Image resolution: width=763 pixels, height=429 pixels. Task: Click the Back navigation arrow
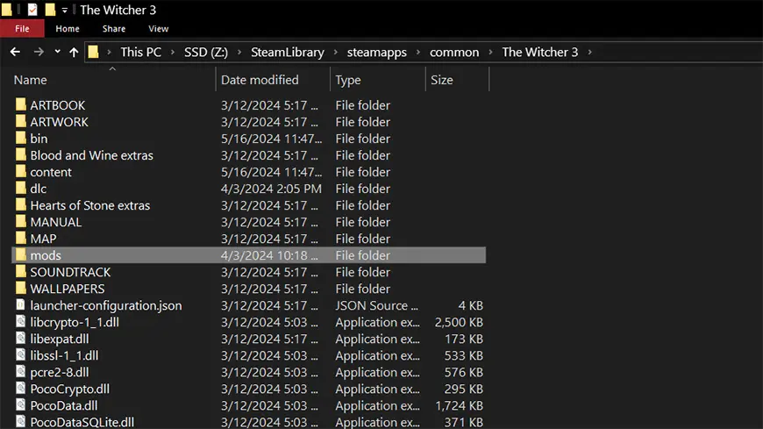coord(15,52)
